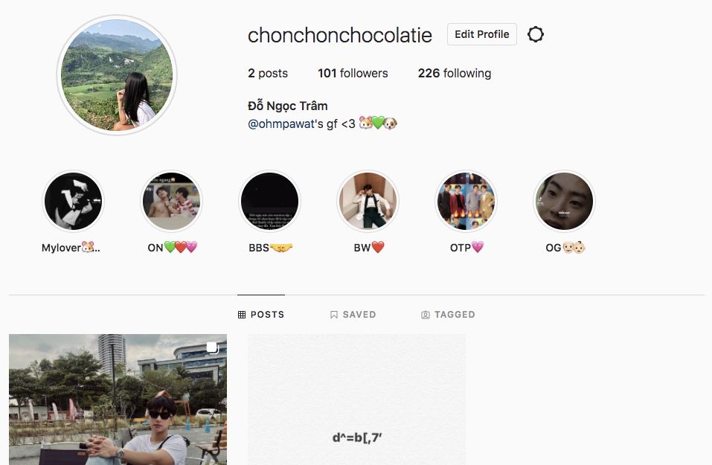This screenshot has height=465, width=712.
Task: Click the tagged person icon
Action: 425,315
